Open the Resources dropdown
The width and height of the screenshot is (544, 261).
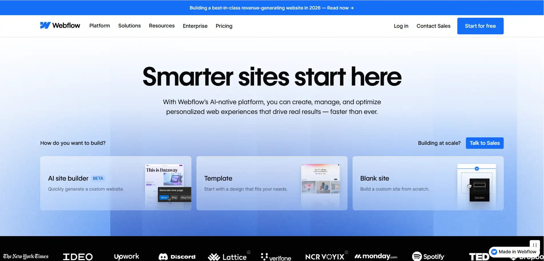click(162, 26)
